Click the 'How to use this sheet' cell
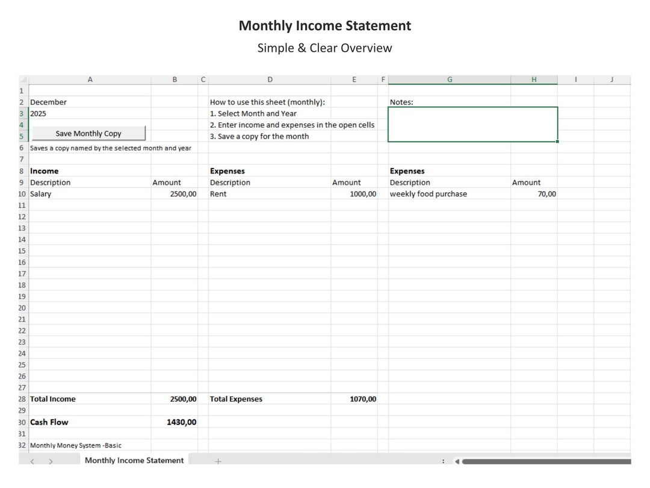The height and width of the screenshot is (488, 650). 270,102
